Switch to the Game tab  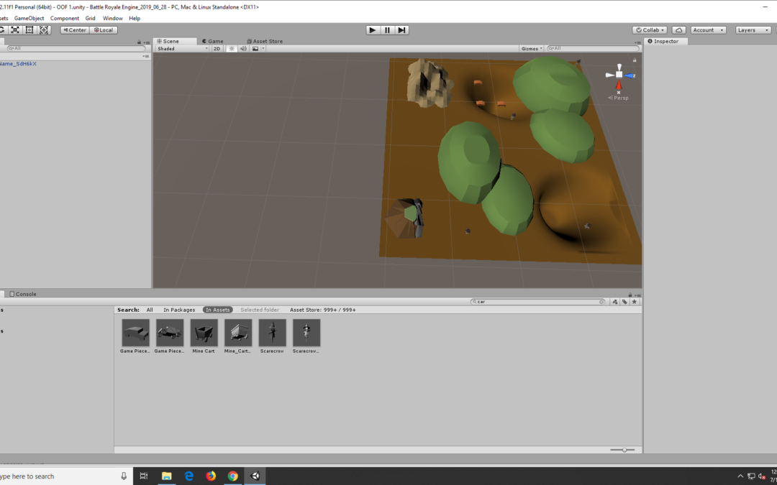click(x=213, y=41)
